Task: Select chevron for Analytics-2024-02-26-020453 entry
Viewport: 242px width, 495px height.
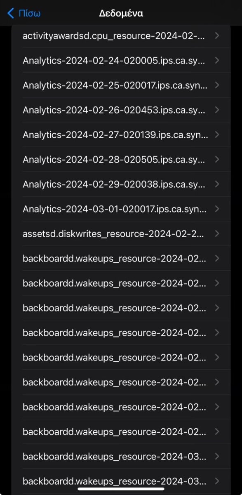Action: [x=217, y=110]
